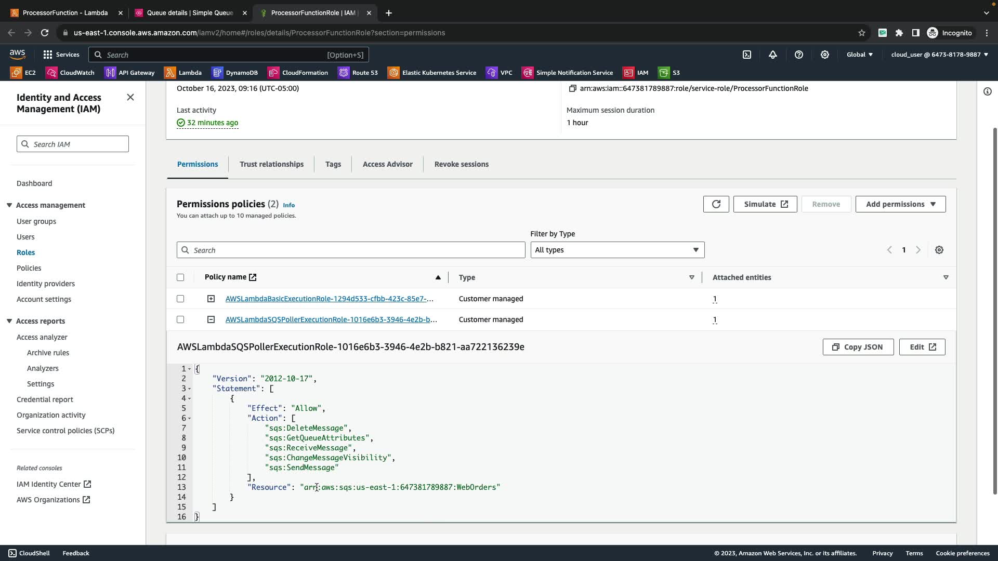Viewport: 998px width, 561px height.
Task: Open the help question mark icon
Action: 799,55
